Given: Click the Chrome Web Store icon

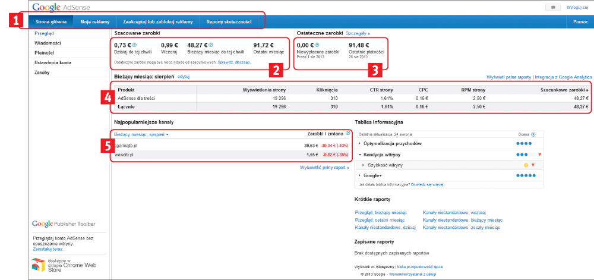Looking at the screenshot, I should pyautogui.click(x=39, y=265).
